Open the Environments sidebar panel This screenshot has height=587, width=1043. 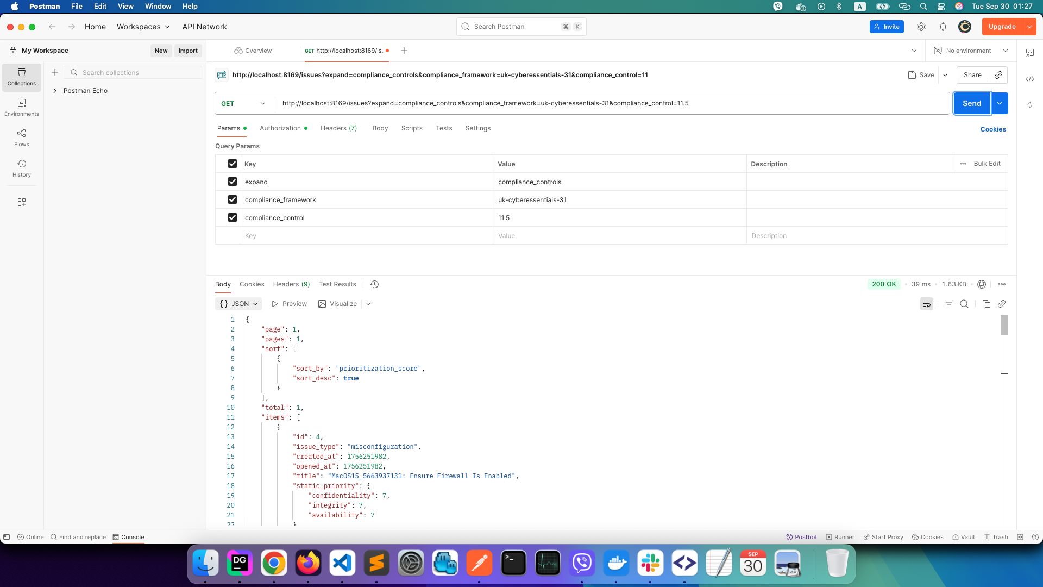pos(22,108)
